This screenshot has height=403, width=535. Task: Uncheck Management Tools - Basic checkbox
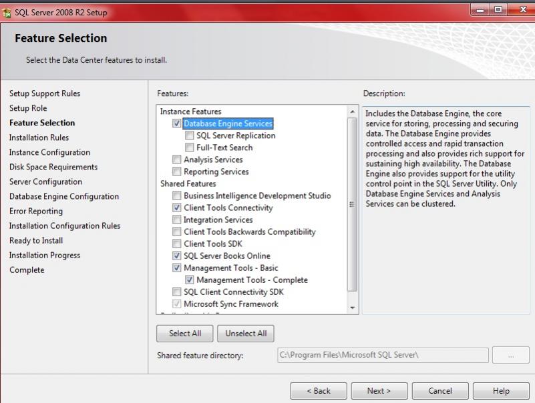176,268
